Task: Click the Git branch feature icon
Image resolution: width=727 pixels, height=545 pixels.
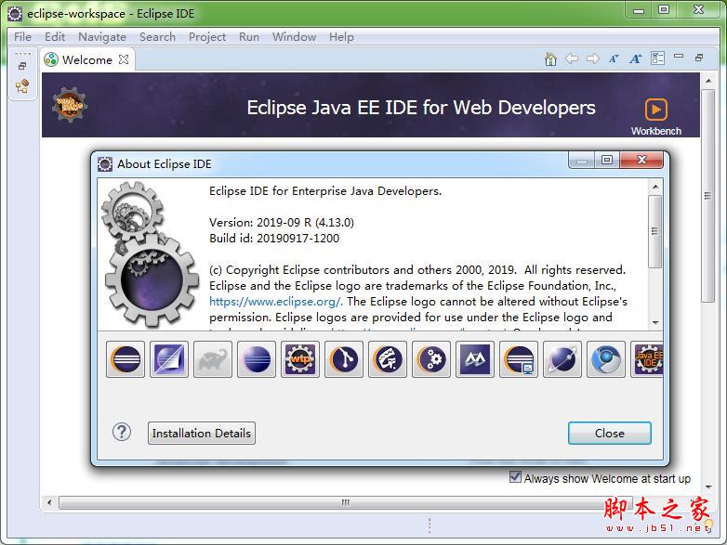Action: (x=344, y=359)
